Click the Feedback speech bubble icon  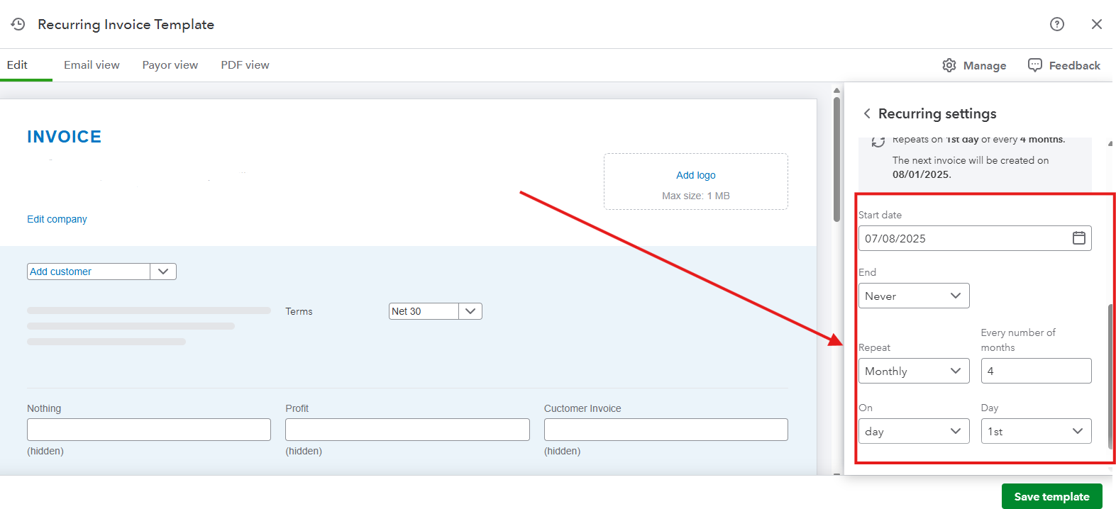1035,65
